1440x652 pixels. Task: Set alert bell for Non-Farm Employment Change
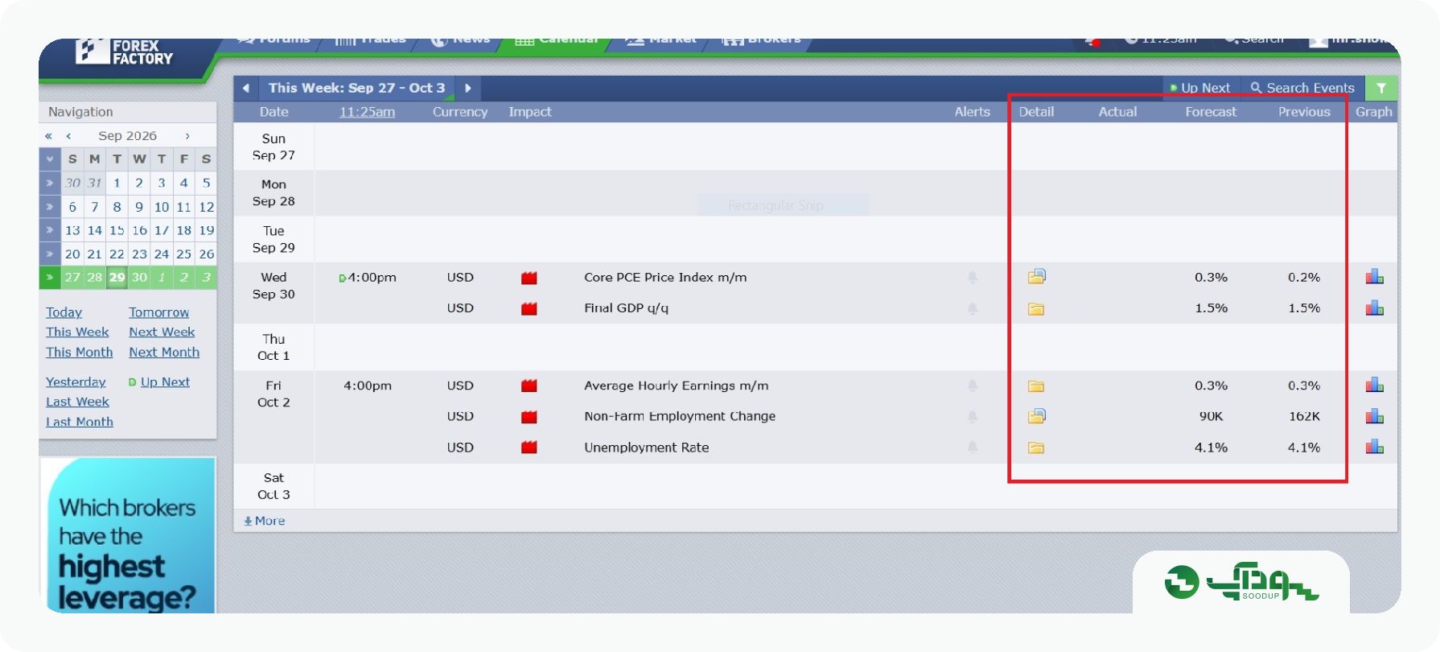(973, 417)
